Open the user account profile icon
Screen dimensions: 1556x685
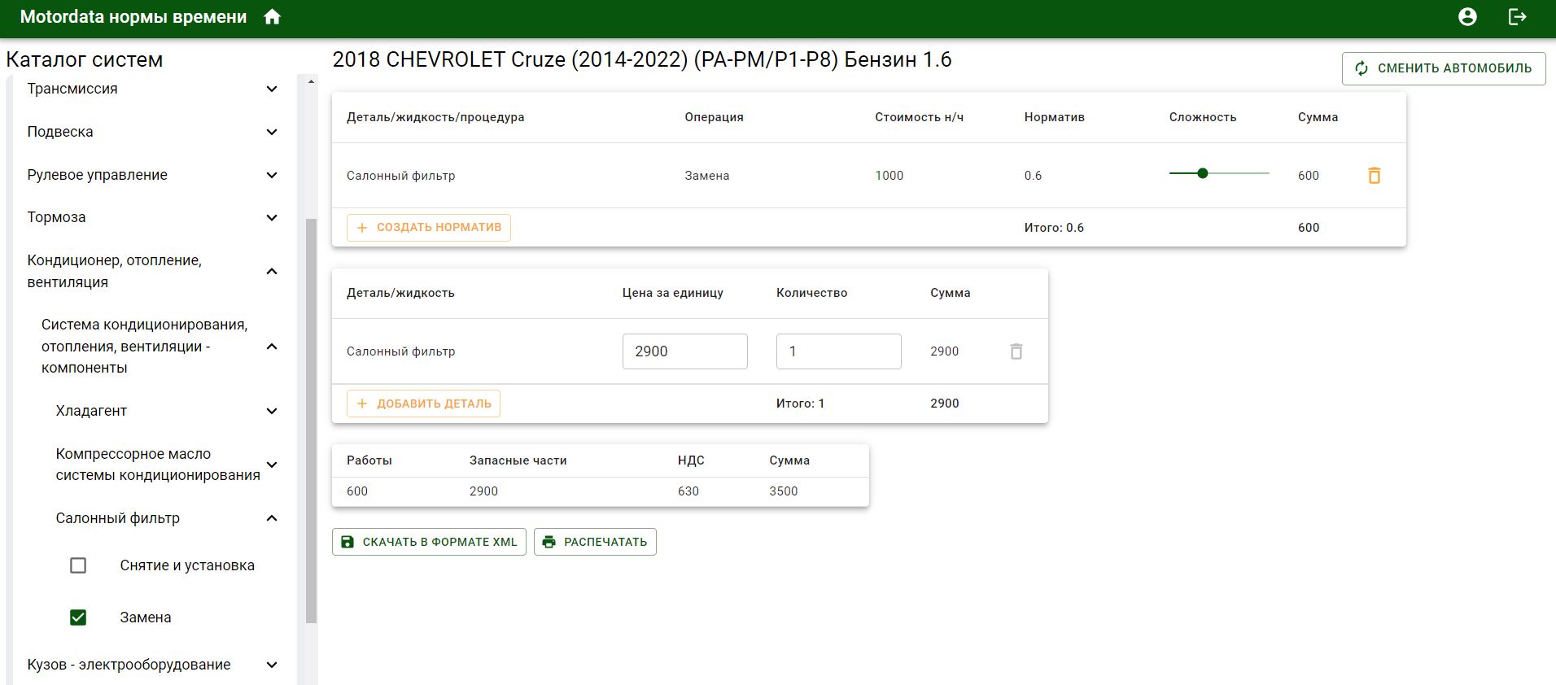click(x=1467, y=16)
